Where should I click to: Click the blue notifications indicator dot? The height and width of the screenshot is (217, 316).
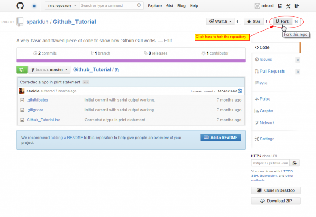[34, 6]
